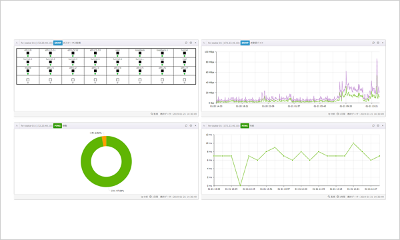The width and height of the screenshot is (400, 240).
Task: Select the loopback.1 port icon
Action: click(x=162, y=53)
